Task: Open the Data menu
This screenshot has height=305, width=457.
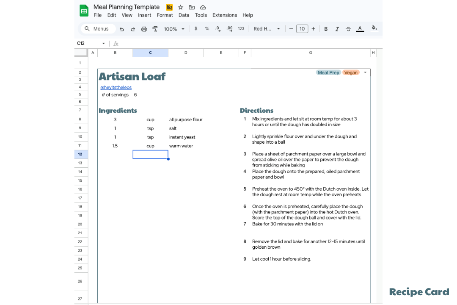Action: (x=184, y=15)
